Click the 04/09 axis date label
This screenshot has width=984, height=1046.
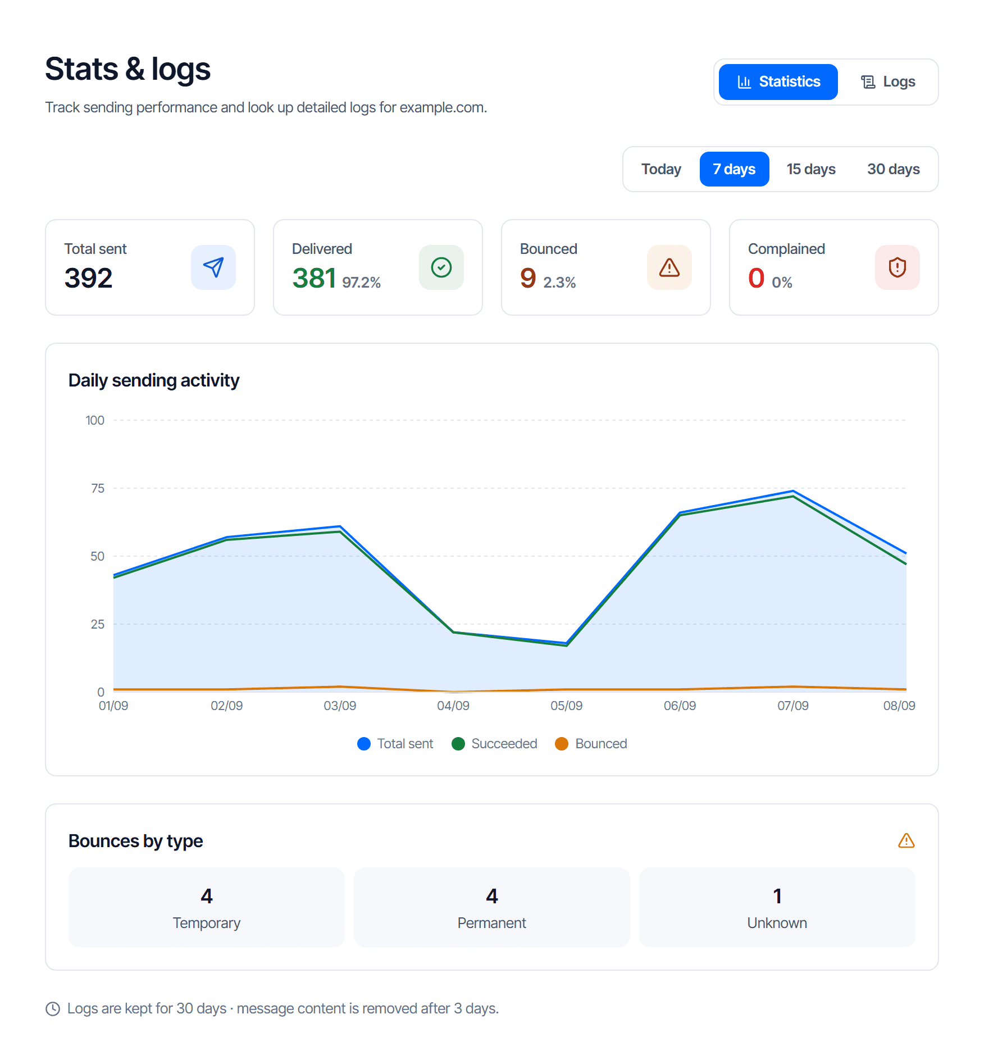(x=453, y=706)
